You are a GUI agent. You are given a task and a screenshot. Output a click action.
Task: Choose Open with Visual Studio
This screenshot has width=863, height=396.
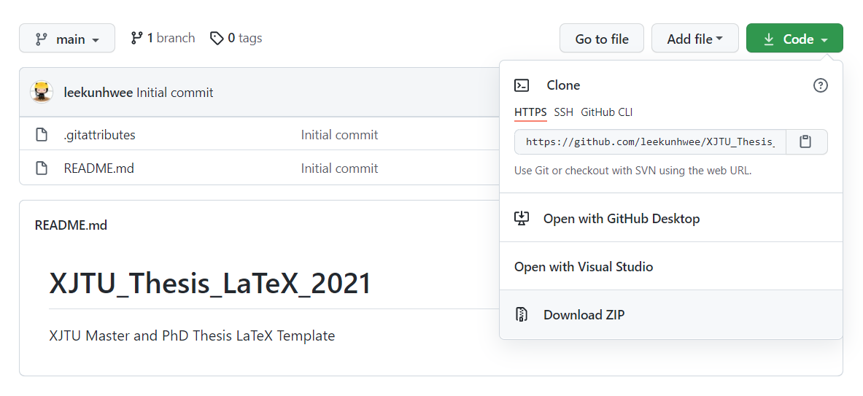tap(671, 266)
